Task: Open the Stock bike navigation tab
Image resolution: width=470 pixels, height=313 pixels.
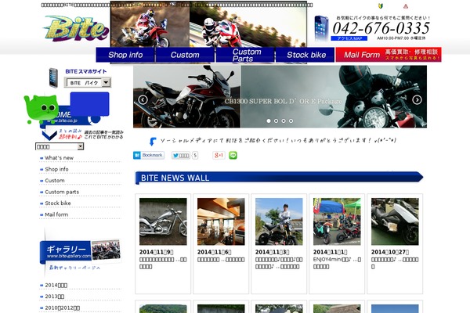Action: click(x=305, y=55)
